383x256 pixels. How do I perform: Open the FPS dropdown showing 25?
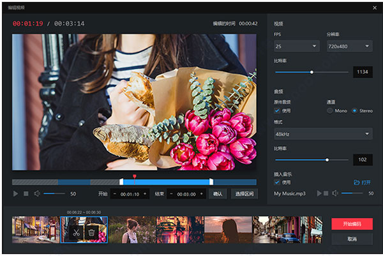tap(297, 46)
